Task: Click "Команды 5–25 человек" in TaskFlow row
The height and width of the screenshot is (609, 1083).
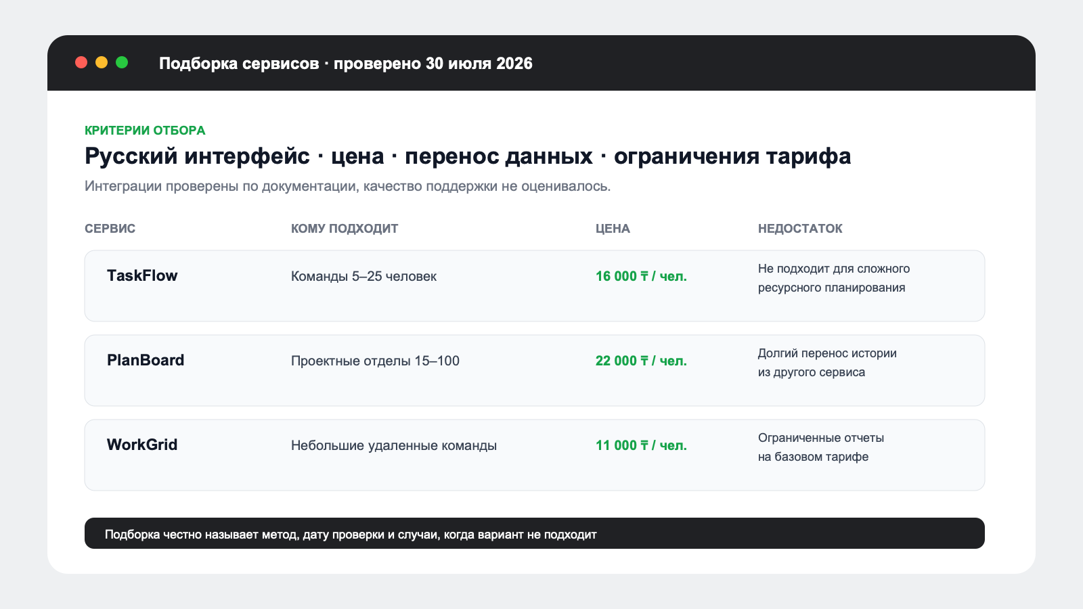Action: (363, 276)
